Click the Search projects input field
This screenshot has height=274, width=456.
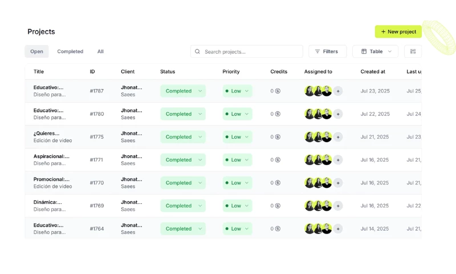pyautogui.click(x=251, y=51)
